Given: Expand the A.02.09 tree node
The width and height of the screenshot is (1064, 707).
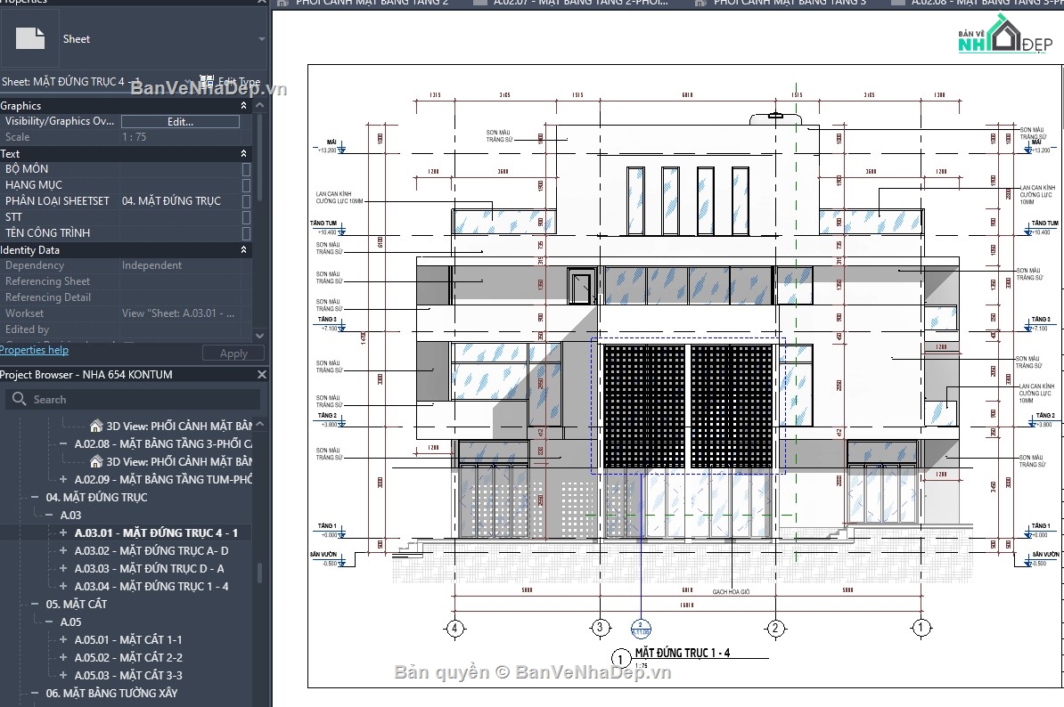Looking at the screenshot, I should (63, 479).
